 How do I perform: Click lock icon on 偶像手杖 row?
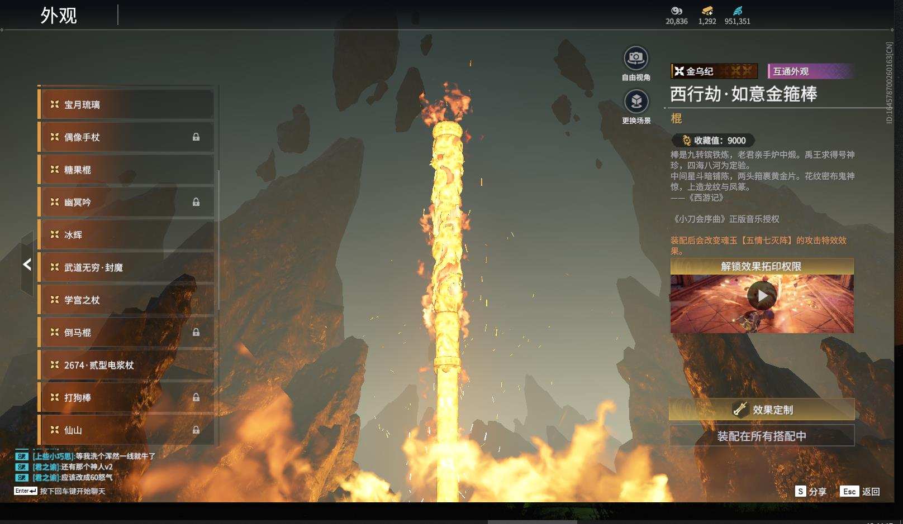point(196,137)
